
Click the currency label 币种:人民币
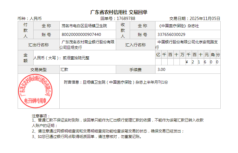point(30,19)
